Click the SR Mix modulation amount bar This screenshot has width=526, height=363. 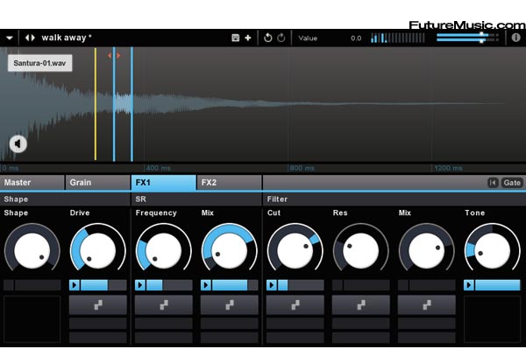coord(235,285)
